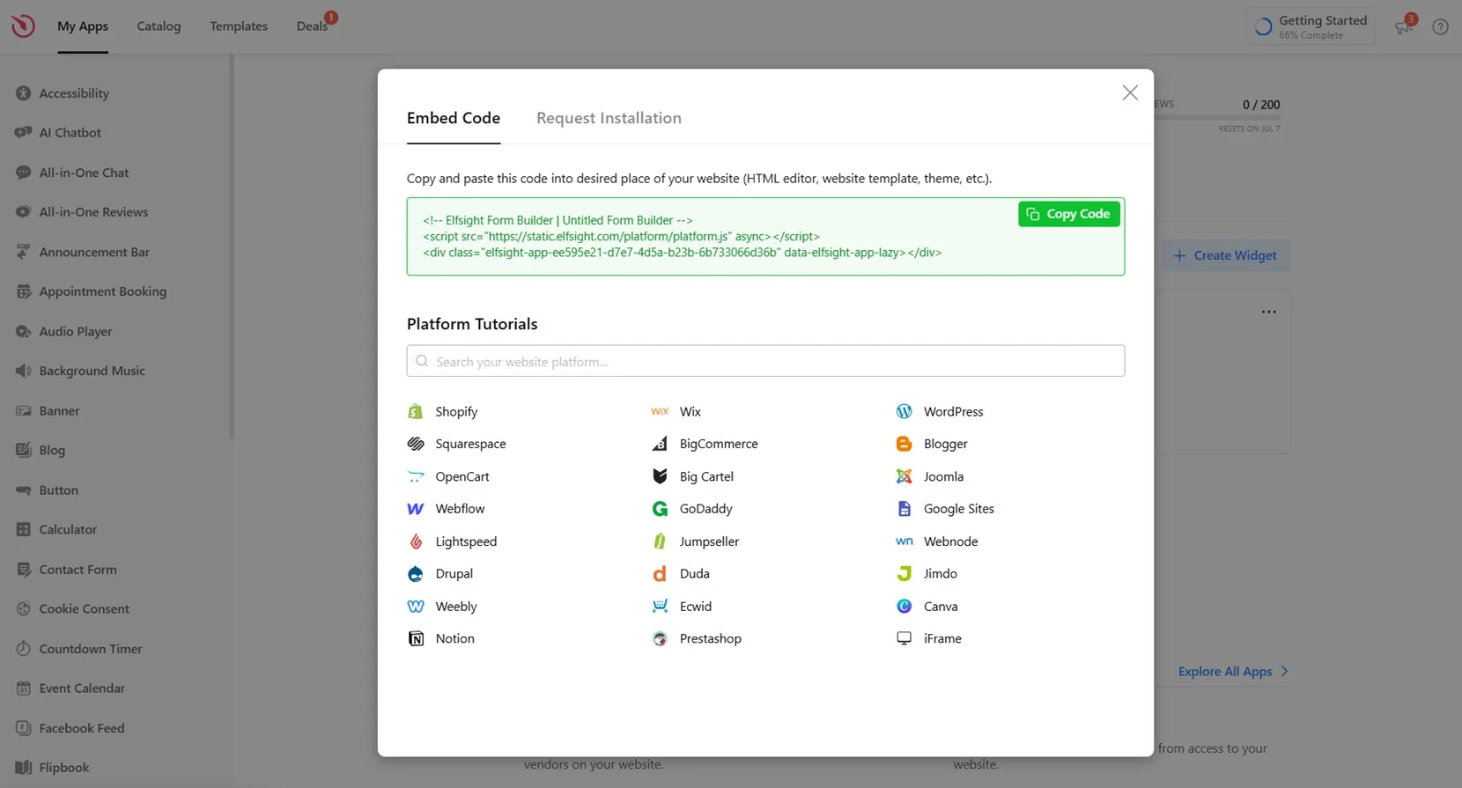Click the embed code snippet box
The width and height of the screenshot is (1462, 788).
[765, 236]
